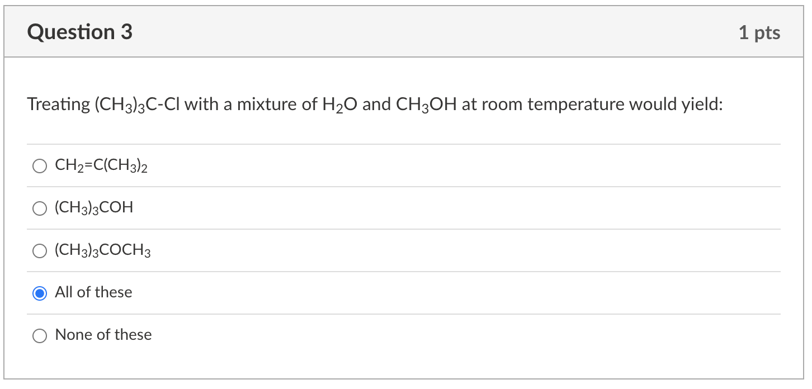Select the (CH3)3COH answer option
The image size is (812, 389).
point(40,208)
